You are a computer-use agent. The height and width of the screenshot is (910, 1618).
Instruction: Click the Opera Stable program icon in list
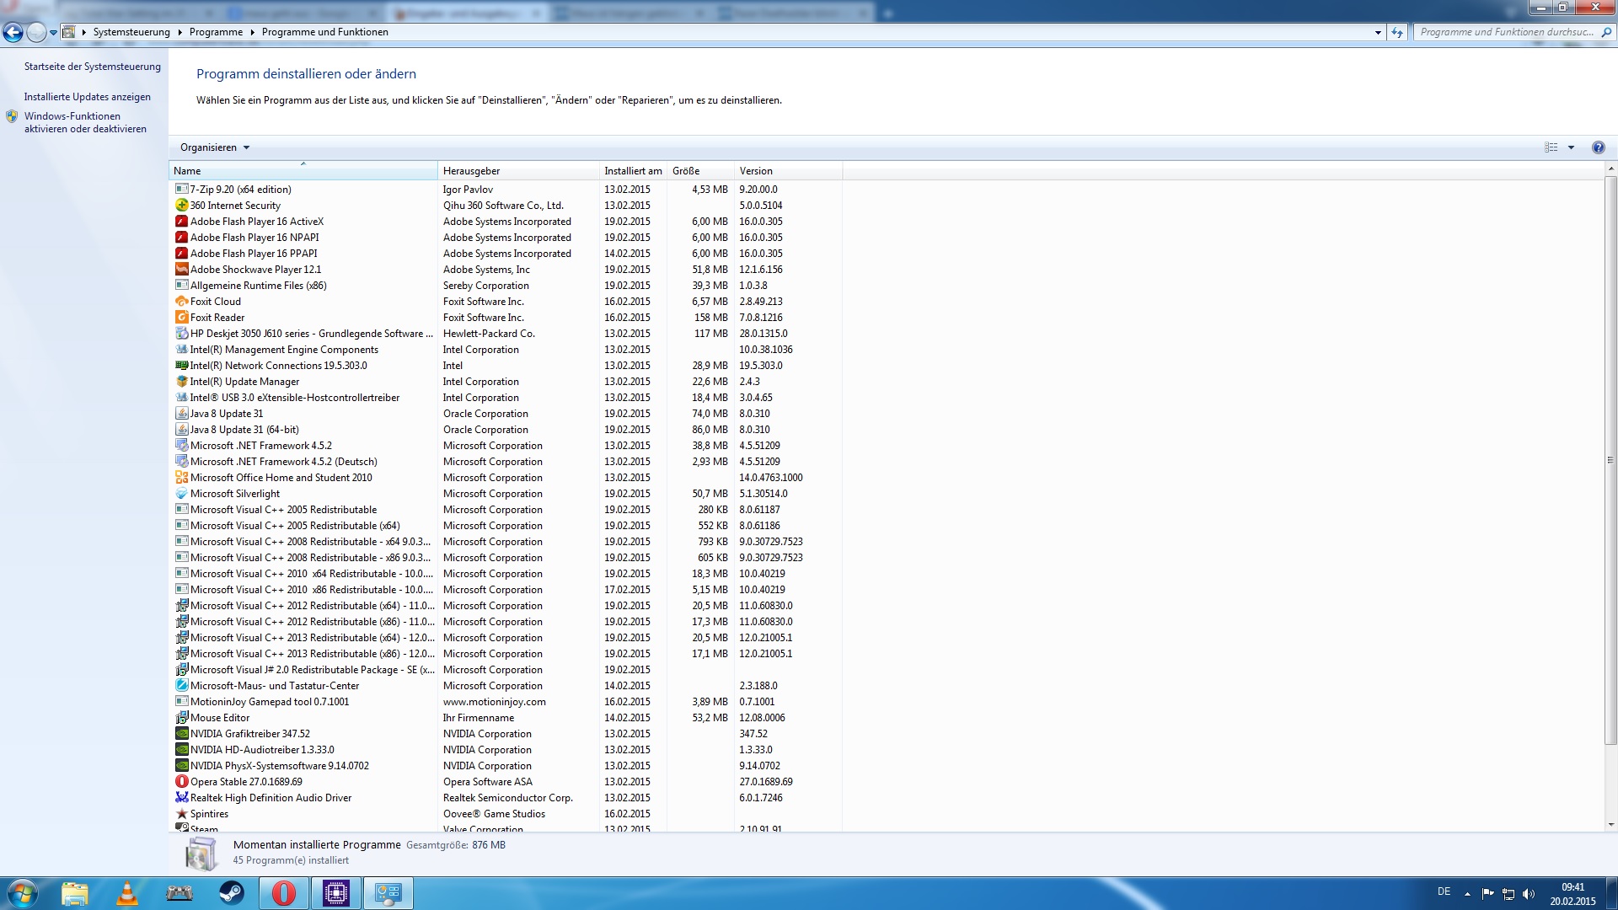click(181, 782)
